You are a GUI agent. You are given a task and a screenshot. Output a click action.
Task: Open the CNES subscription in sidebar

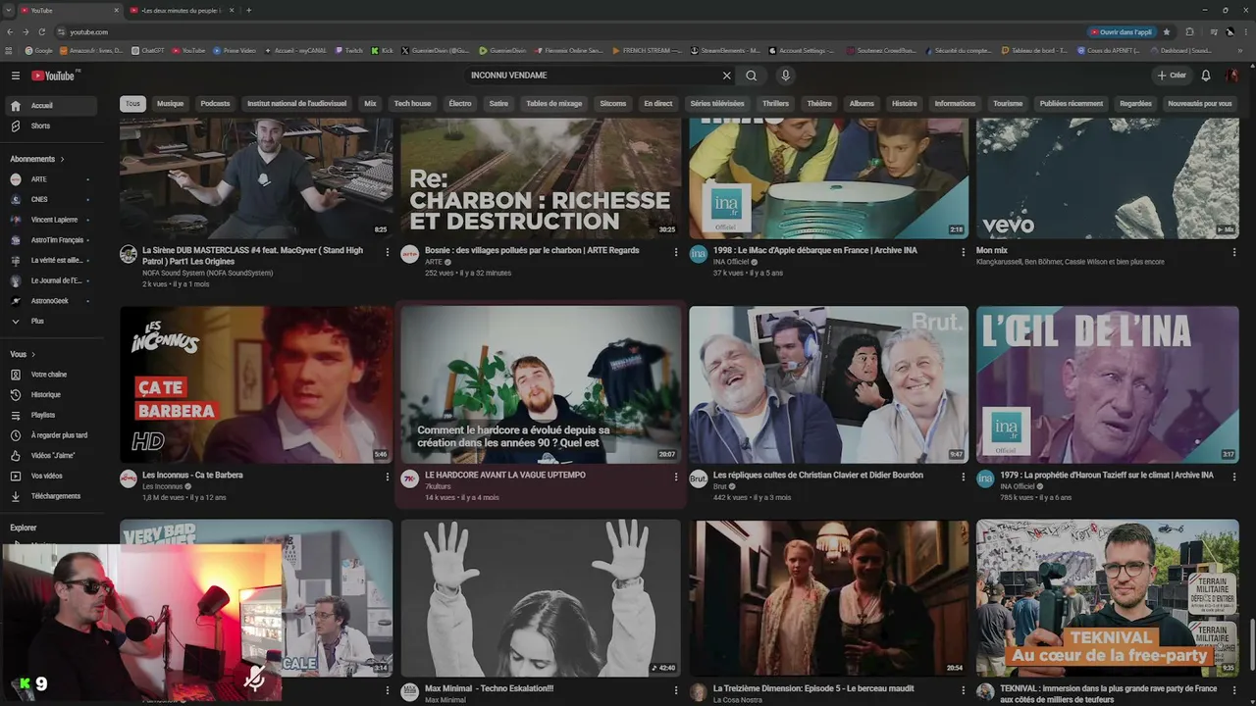pyautogui.click(x=53, y=200)
